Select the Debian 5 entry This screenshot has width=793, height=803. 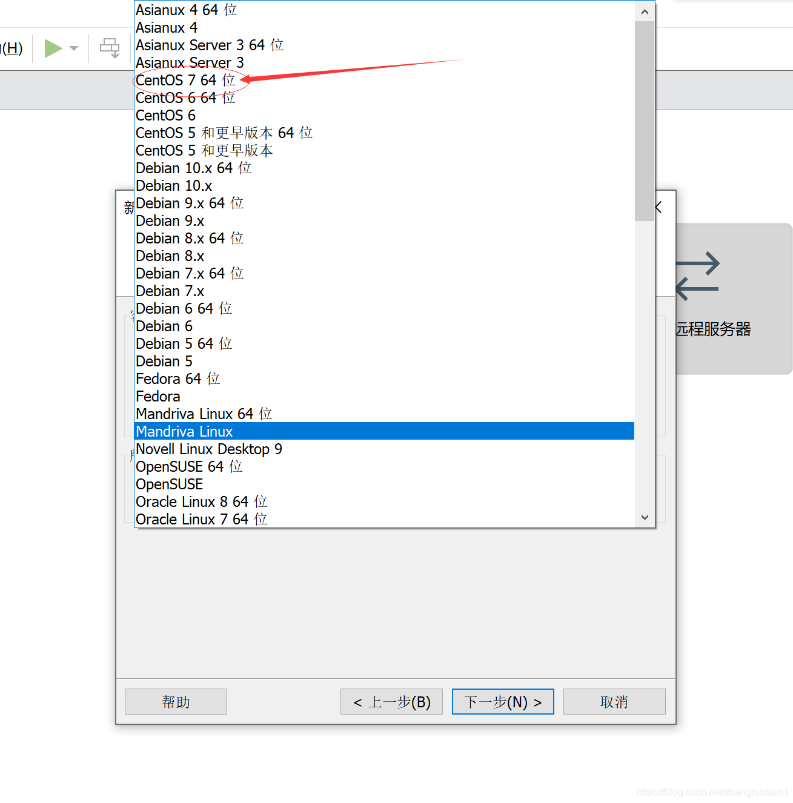384,362
